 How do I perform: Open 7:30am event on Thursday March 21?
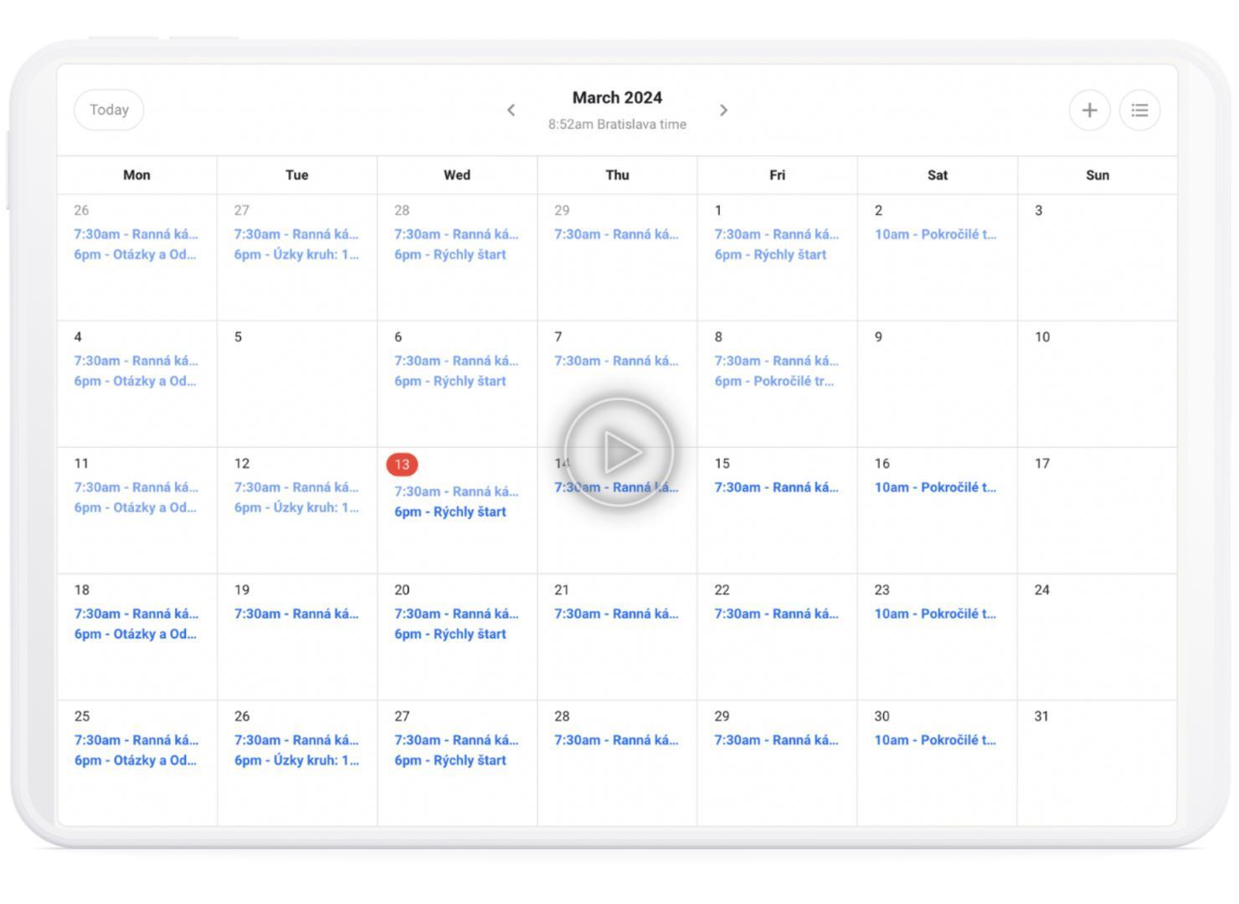coord(616,614)
